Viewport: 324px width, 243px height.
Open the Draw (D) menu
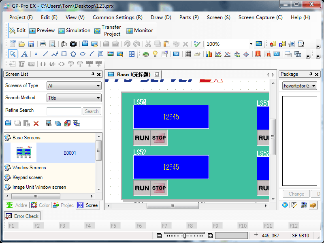coord(161,17)
